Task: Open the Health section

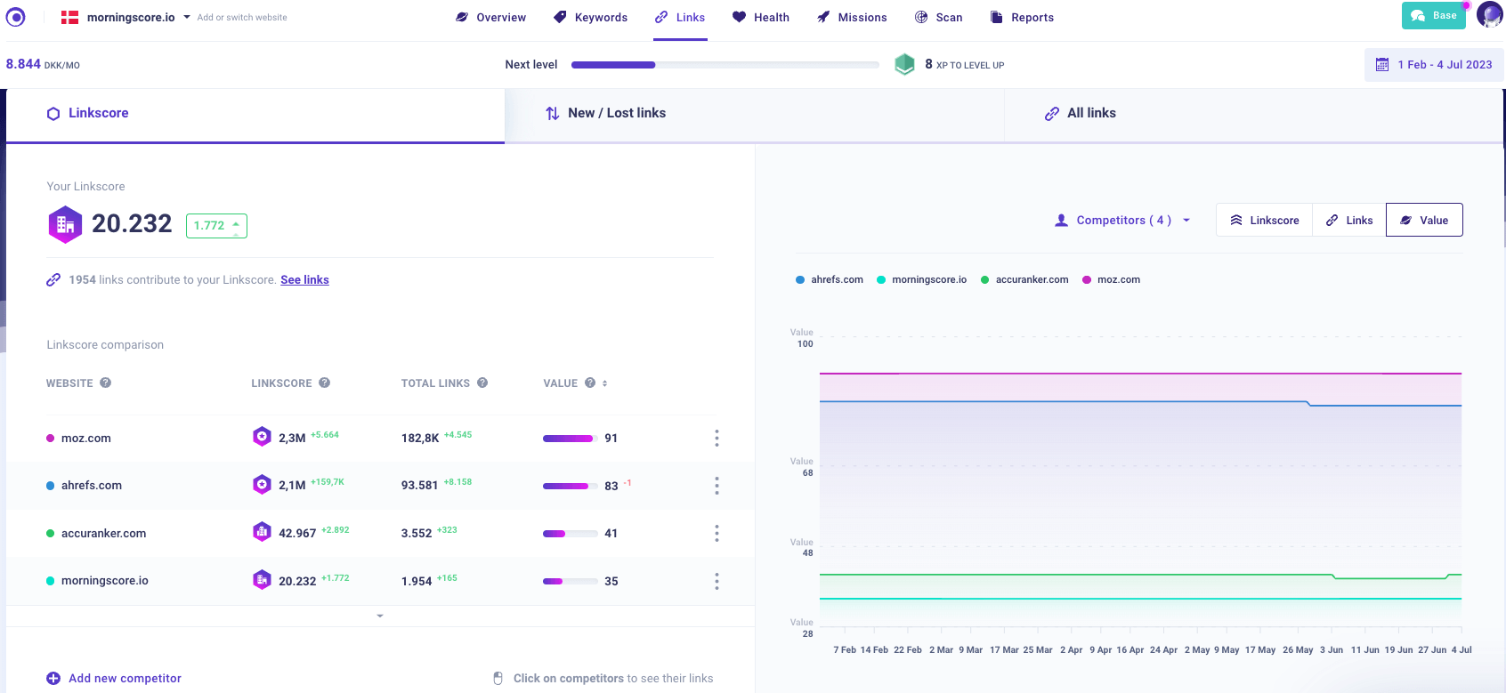Action: click(761, 17)
